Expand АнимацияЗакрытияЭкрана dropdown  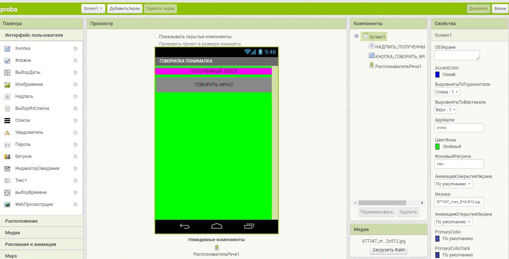tap(453, 184)
